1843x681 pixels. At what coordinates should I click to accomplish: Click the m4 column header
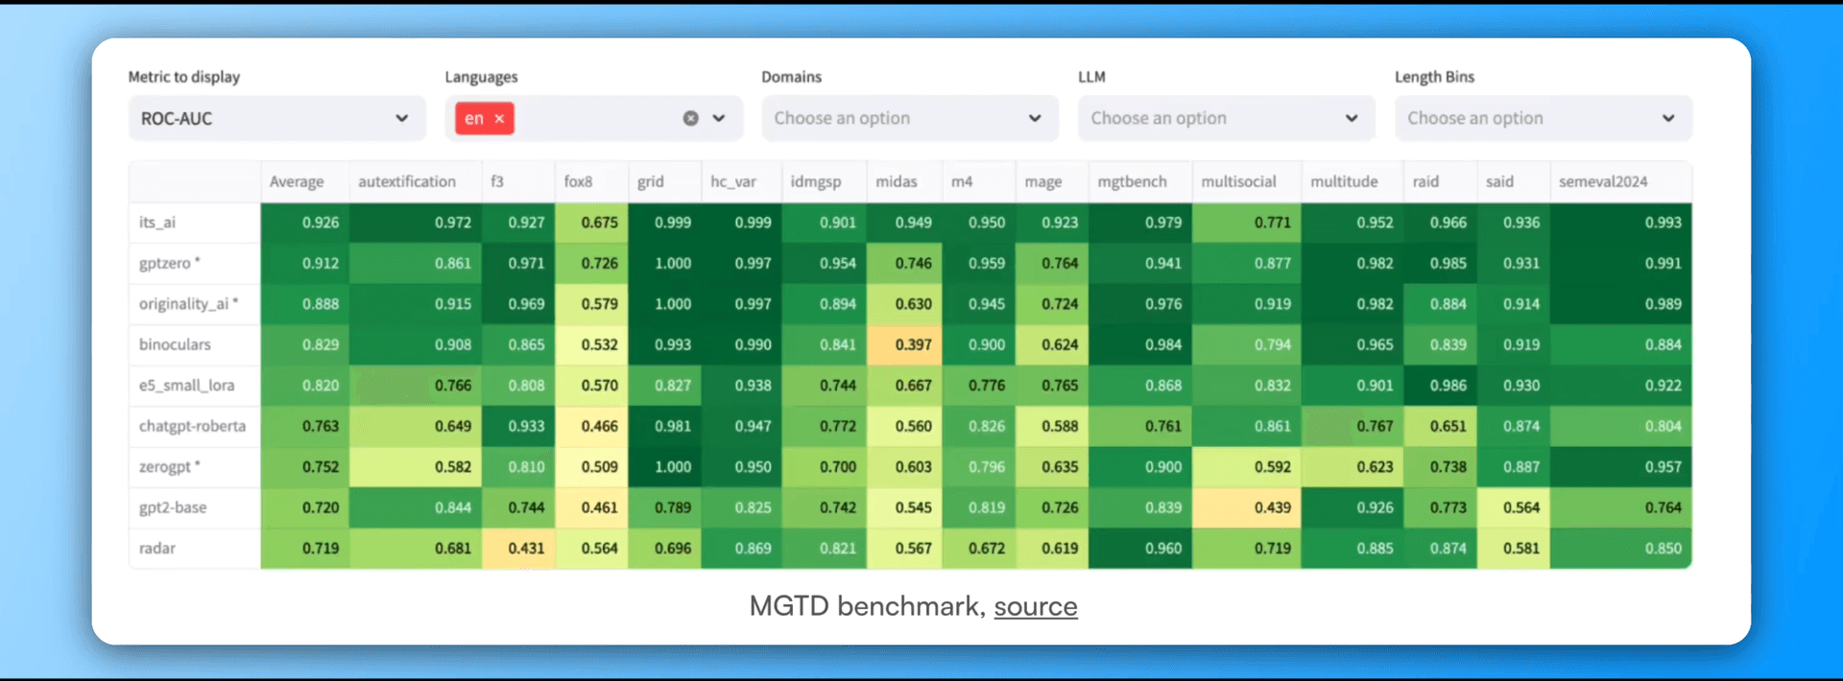pyautogui.click(x=978, y=181)
